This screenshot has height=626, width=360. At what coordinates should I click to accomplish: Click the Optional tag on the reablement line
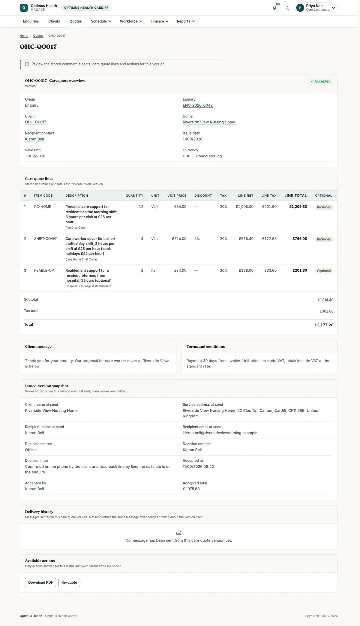(x=324, y=271)
